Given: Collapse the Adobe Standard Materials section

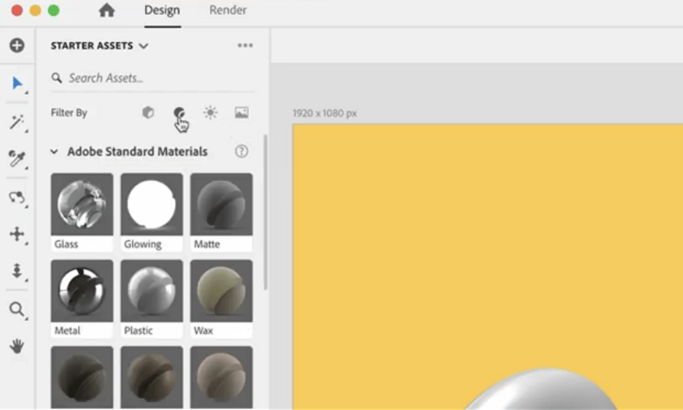Looking at the screenshot, I should 54,152.
